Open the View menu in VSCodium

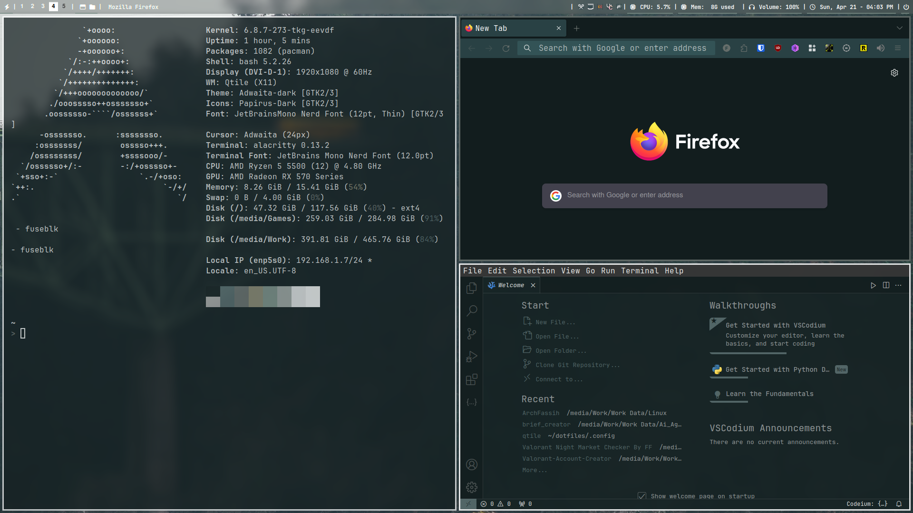pyautogui.click(x=570, y=271)
